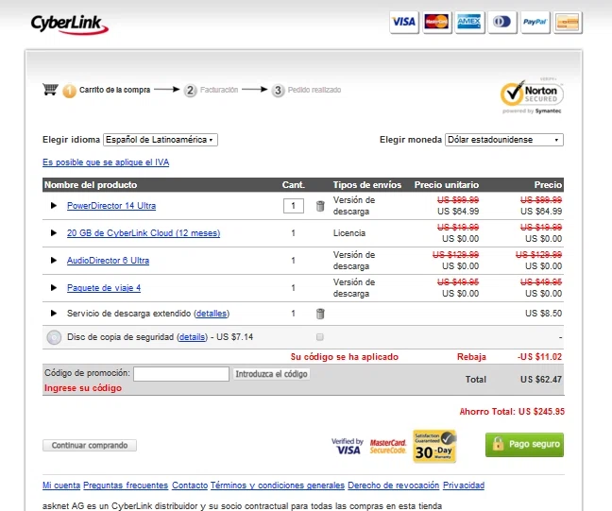The width and height of the screenshot is (612, 511).
Task: Open the Privacidad footer link
Action: (464, 485)
